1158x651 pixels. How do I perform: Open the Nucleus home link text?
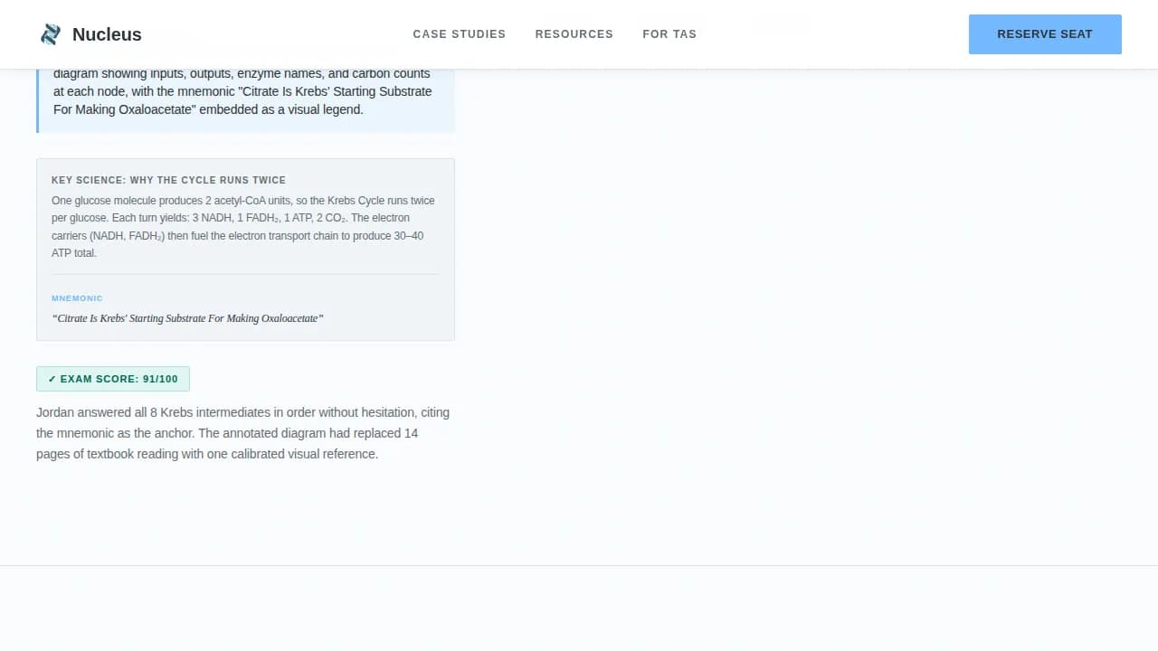point(107,34)
